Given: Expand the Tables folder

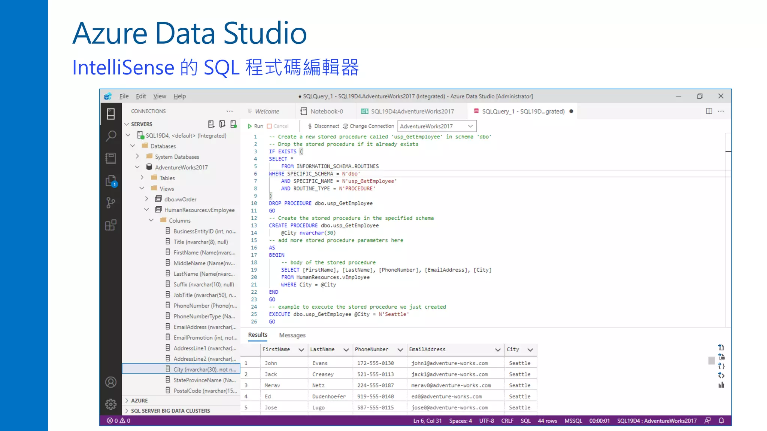Looking at the screenshot, I should pyautogui.click(x=142, y=177).
